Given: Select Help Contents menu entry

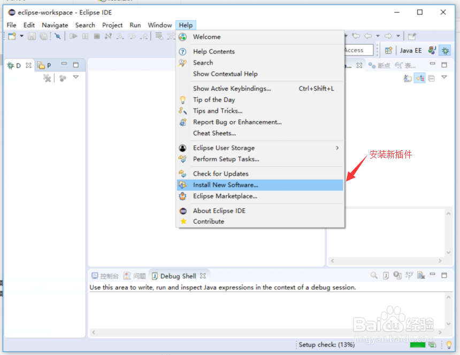Looking at the screenshot, I should coord(260,52).
